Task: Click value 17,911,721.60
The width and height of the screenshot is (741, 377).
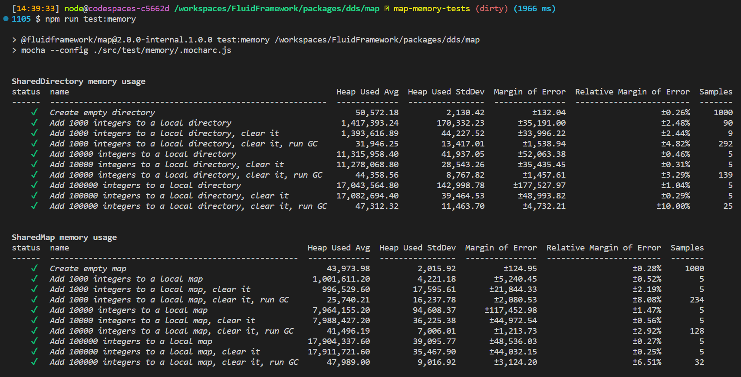Action: click(339, 352)
